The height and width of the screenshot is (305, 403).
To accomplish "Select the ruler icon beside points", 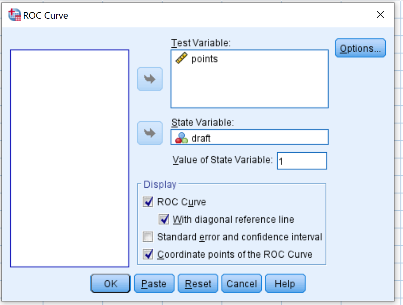I will point(181,58).
